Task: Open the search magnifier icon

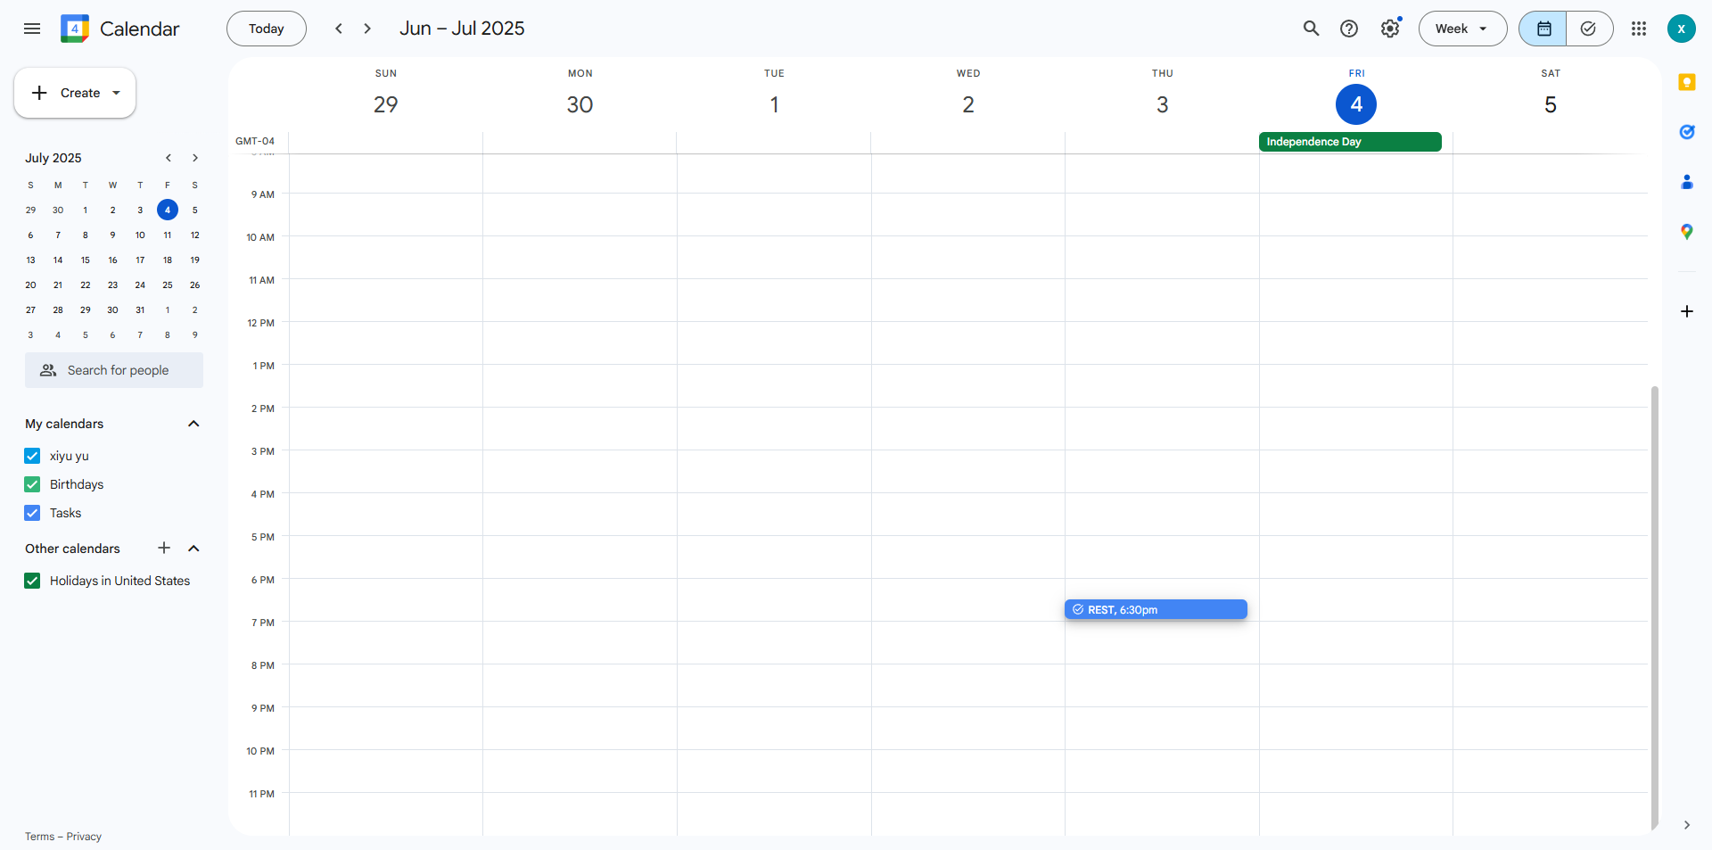Action: [1311, 29]
